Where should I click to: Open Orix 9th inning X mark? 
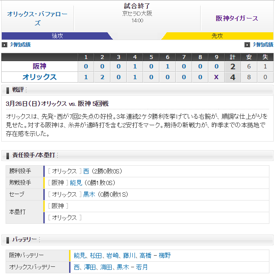coord(217,77)
